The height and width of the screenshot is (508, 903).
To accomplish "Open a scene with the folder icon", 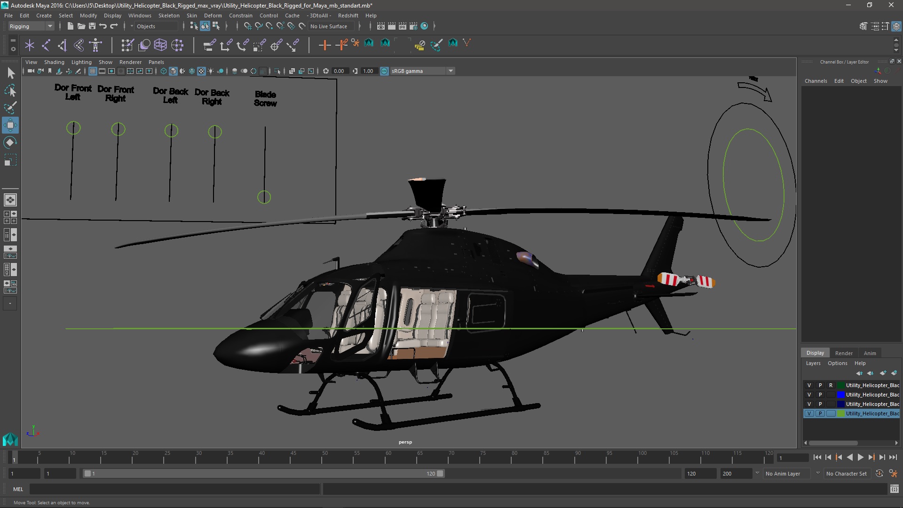I will (81, 26).
